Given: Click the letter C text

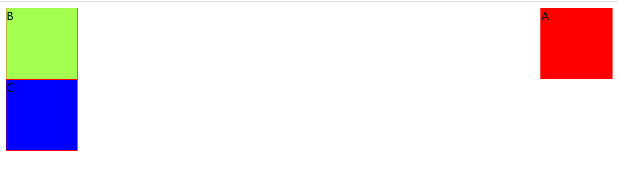Looking at the screenshot, I should coord(10,88).
